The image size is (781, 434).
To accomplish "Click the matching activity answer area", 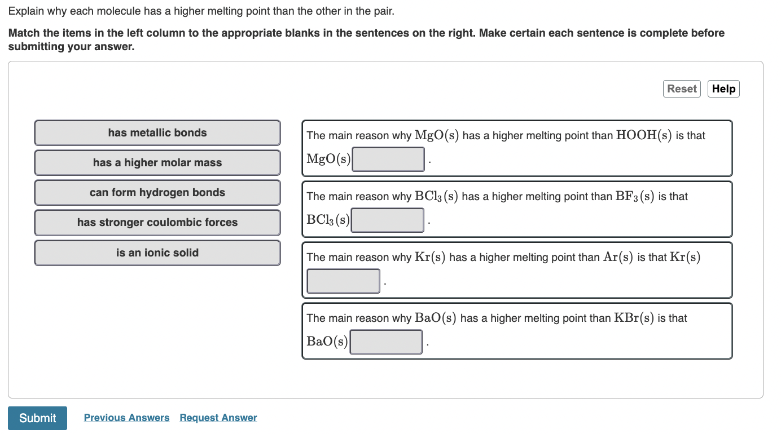I will pos(390,231).
